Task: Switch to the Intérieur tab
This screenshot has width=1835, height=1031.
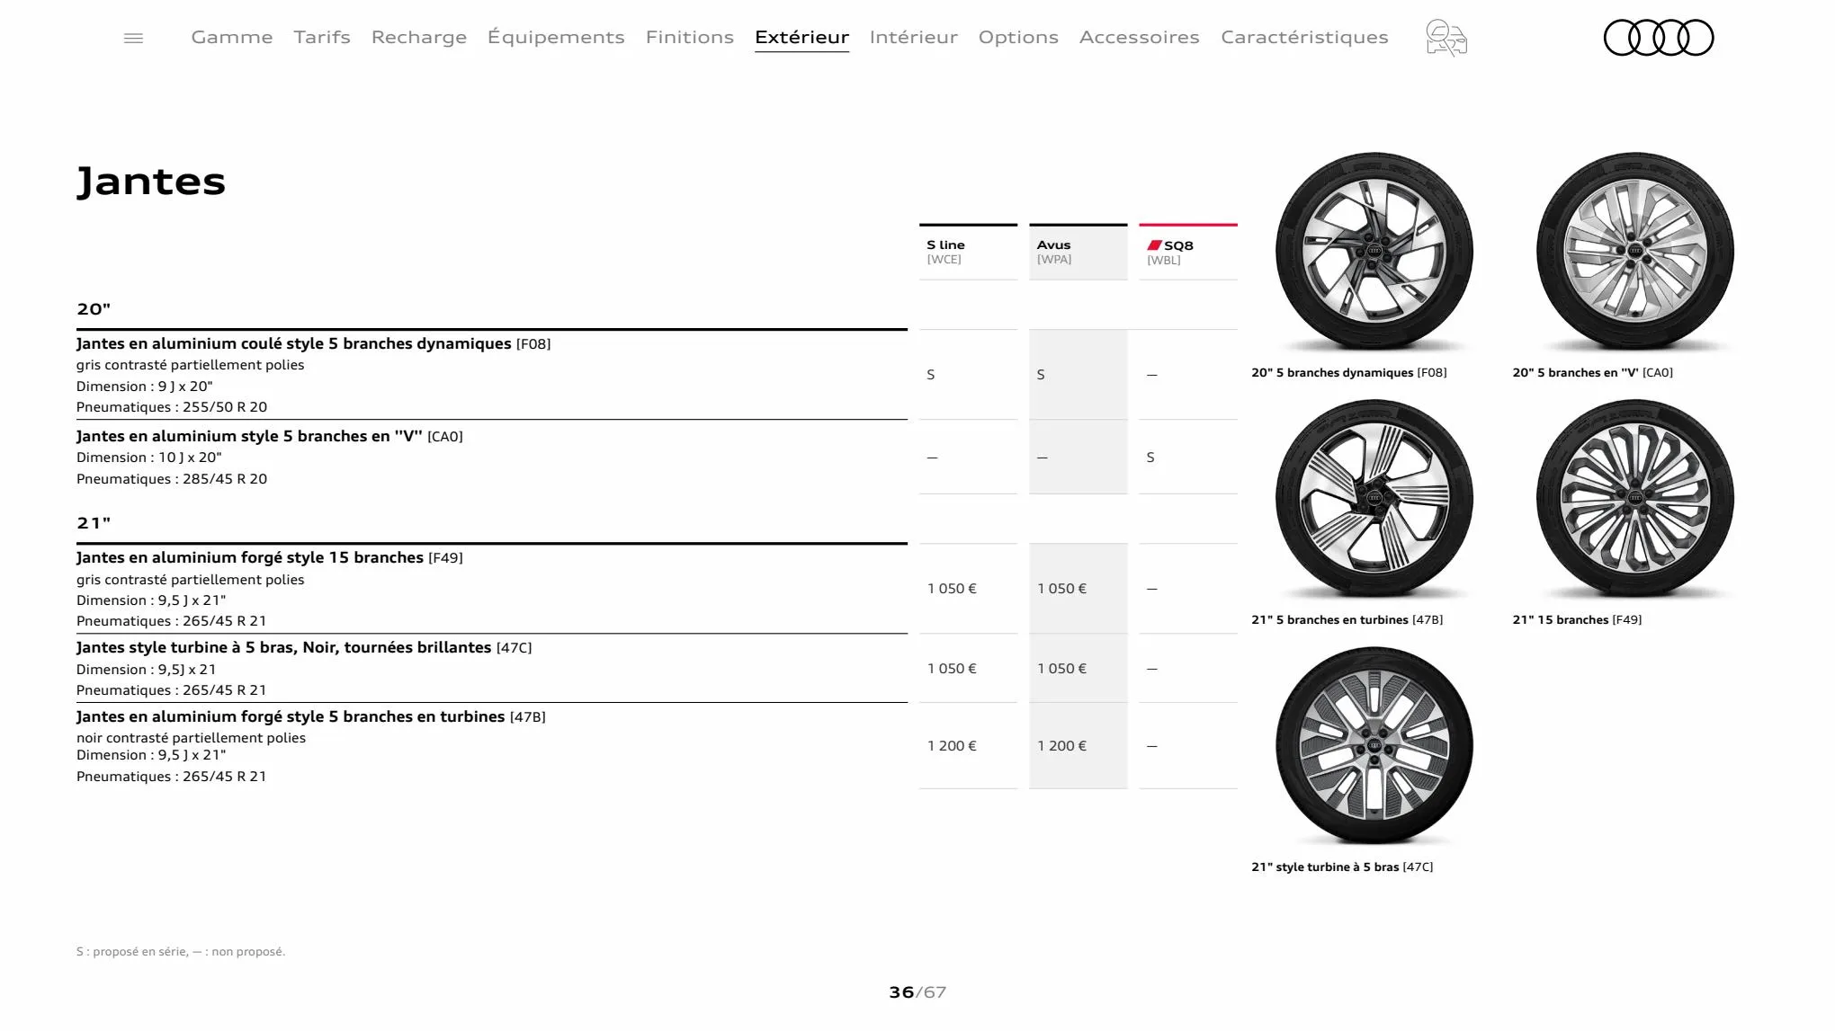Action: 914,37
